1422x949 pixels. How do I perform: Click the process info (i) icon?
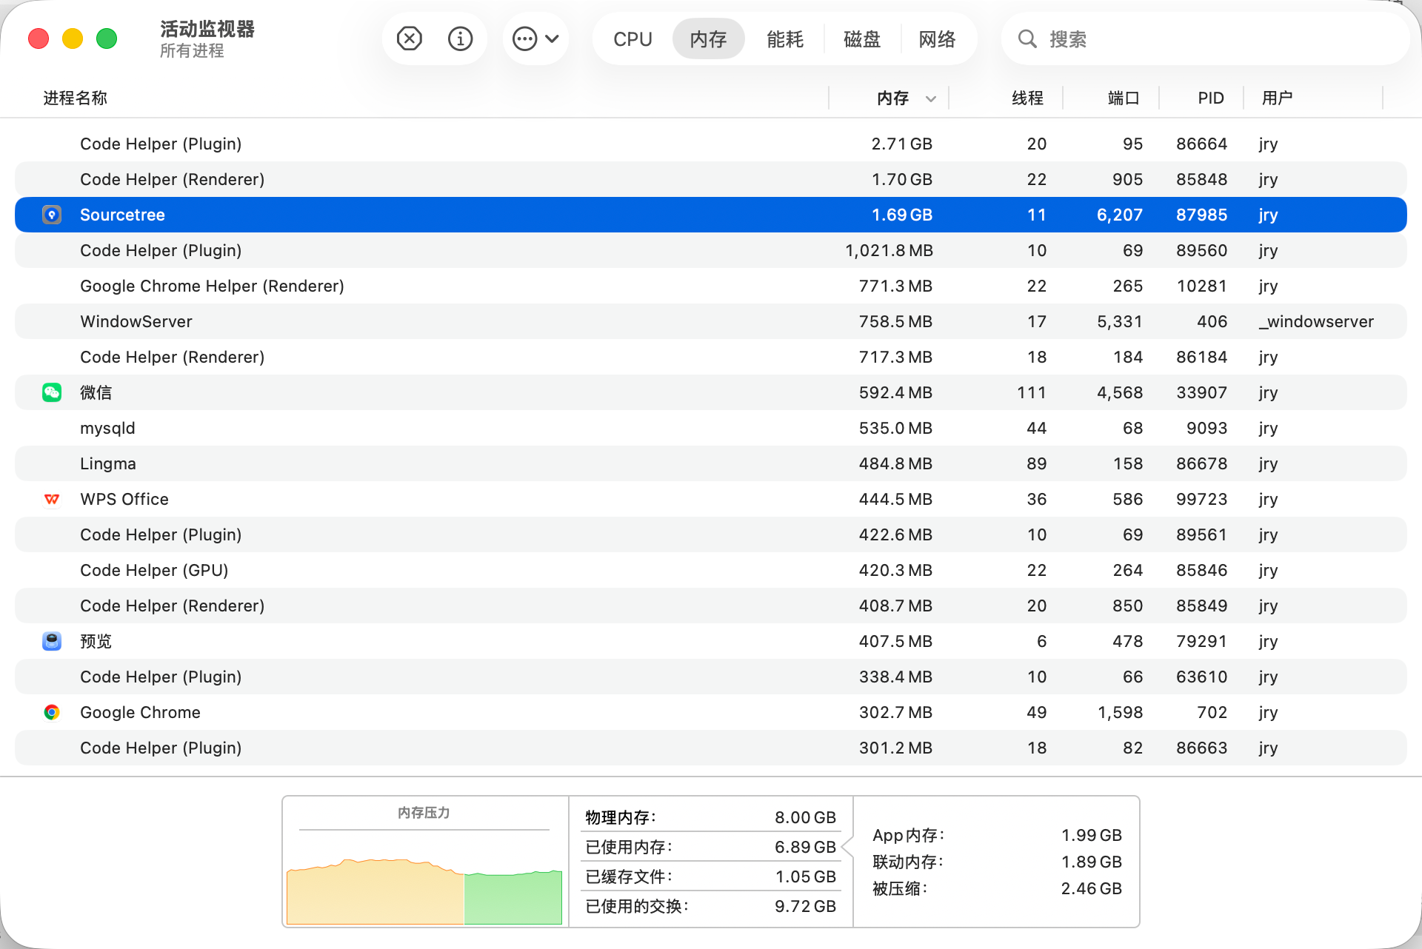coord(460,38)
